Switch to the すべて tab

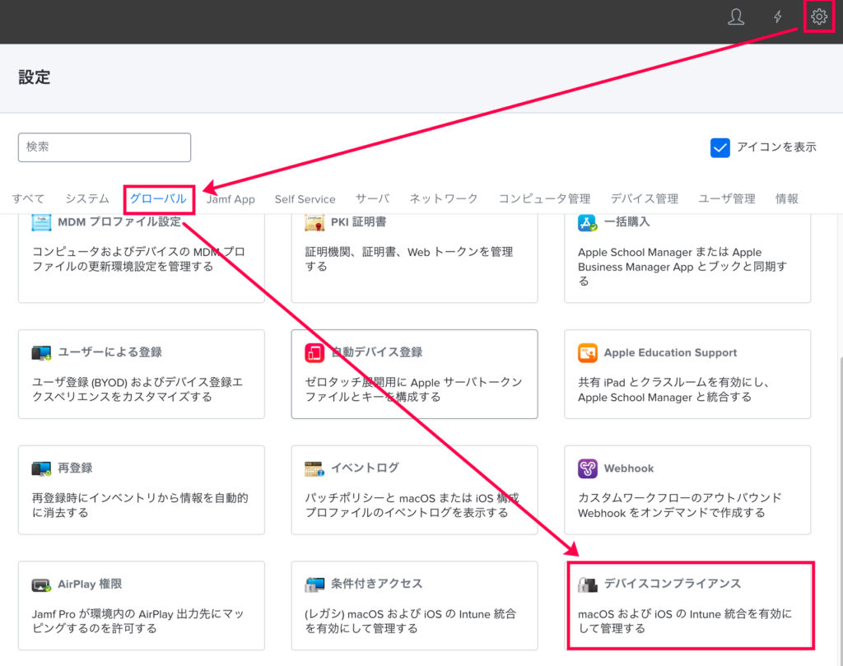pyautogui.click(x=28, y=199)
